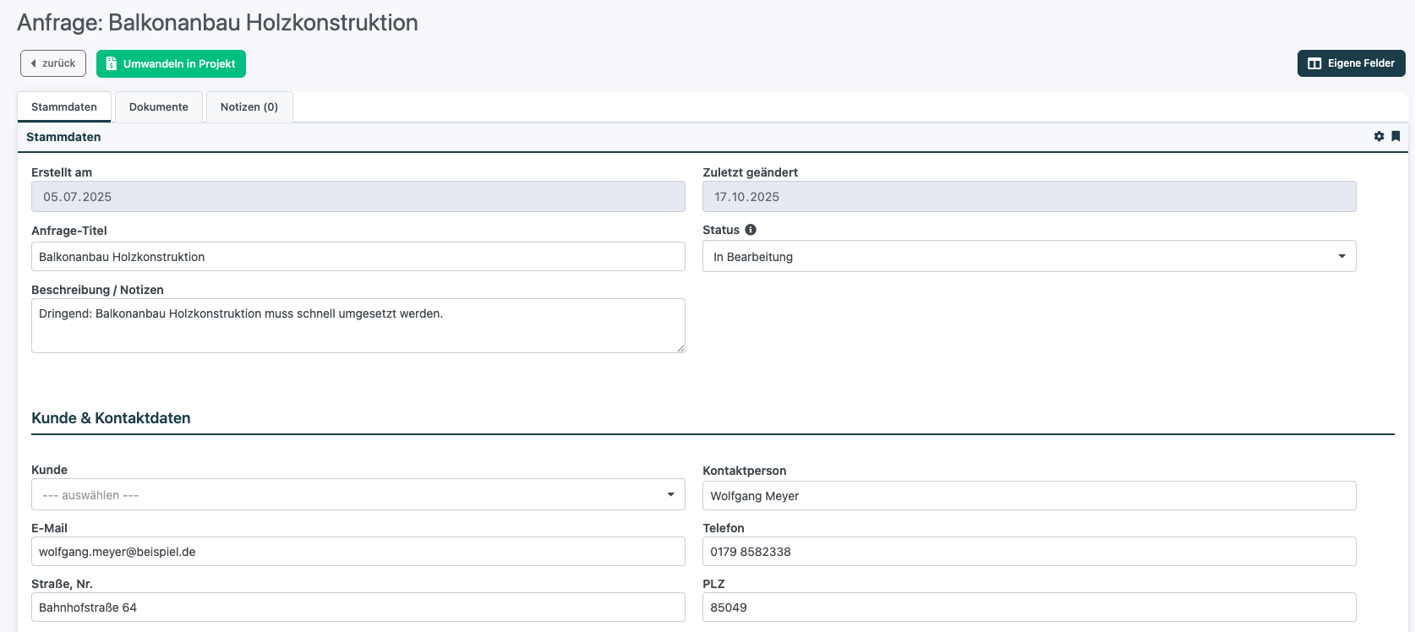Viewport: 1415px width, 632px height.
Task: Open the Stammdaten gear settings icon
Action: tap(1379, 136)
